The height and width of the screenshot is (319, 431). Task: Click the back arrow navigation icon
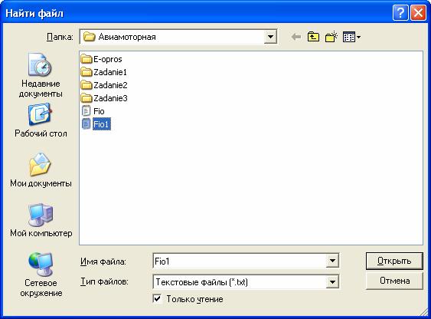point(295,37)
